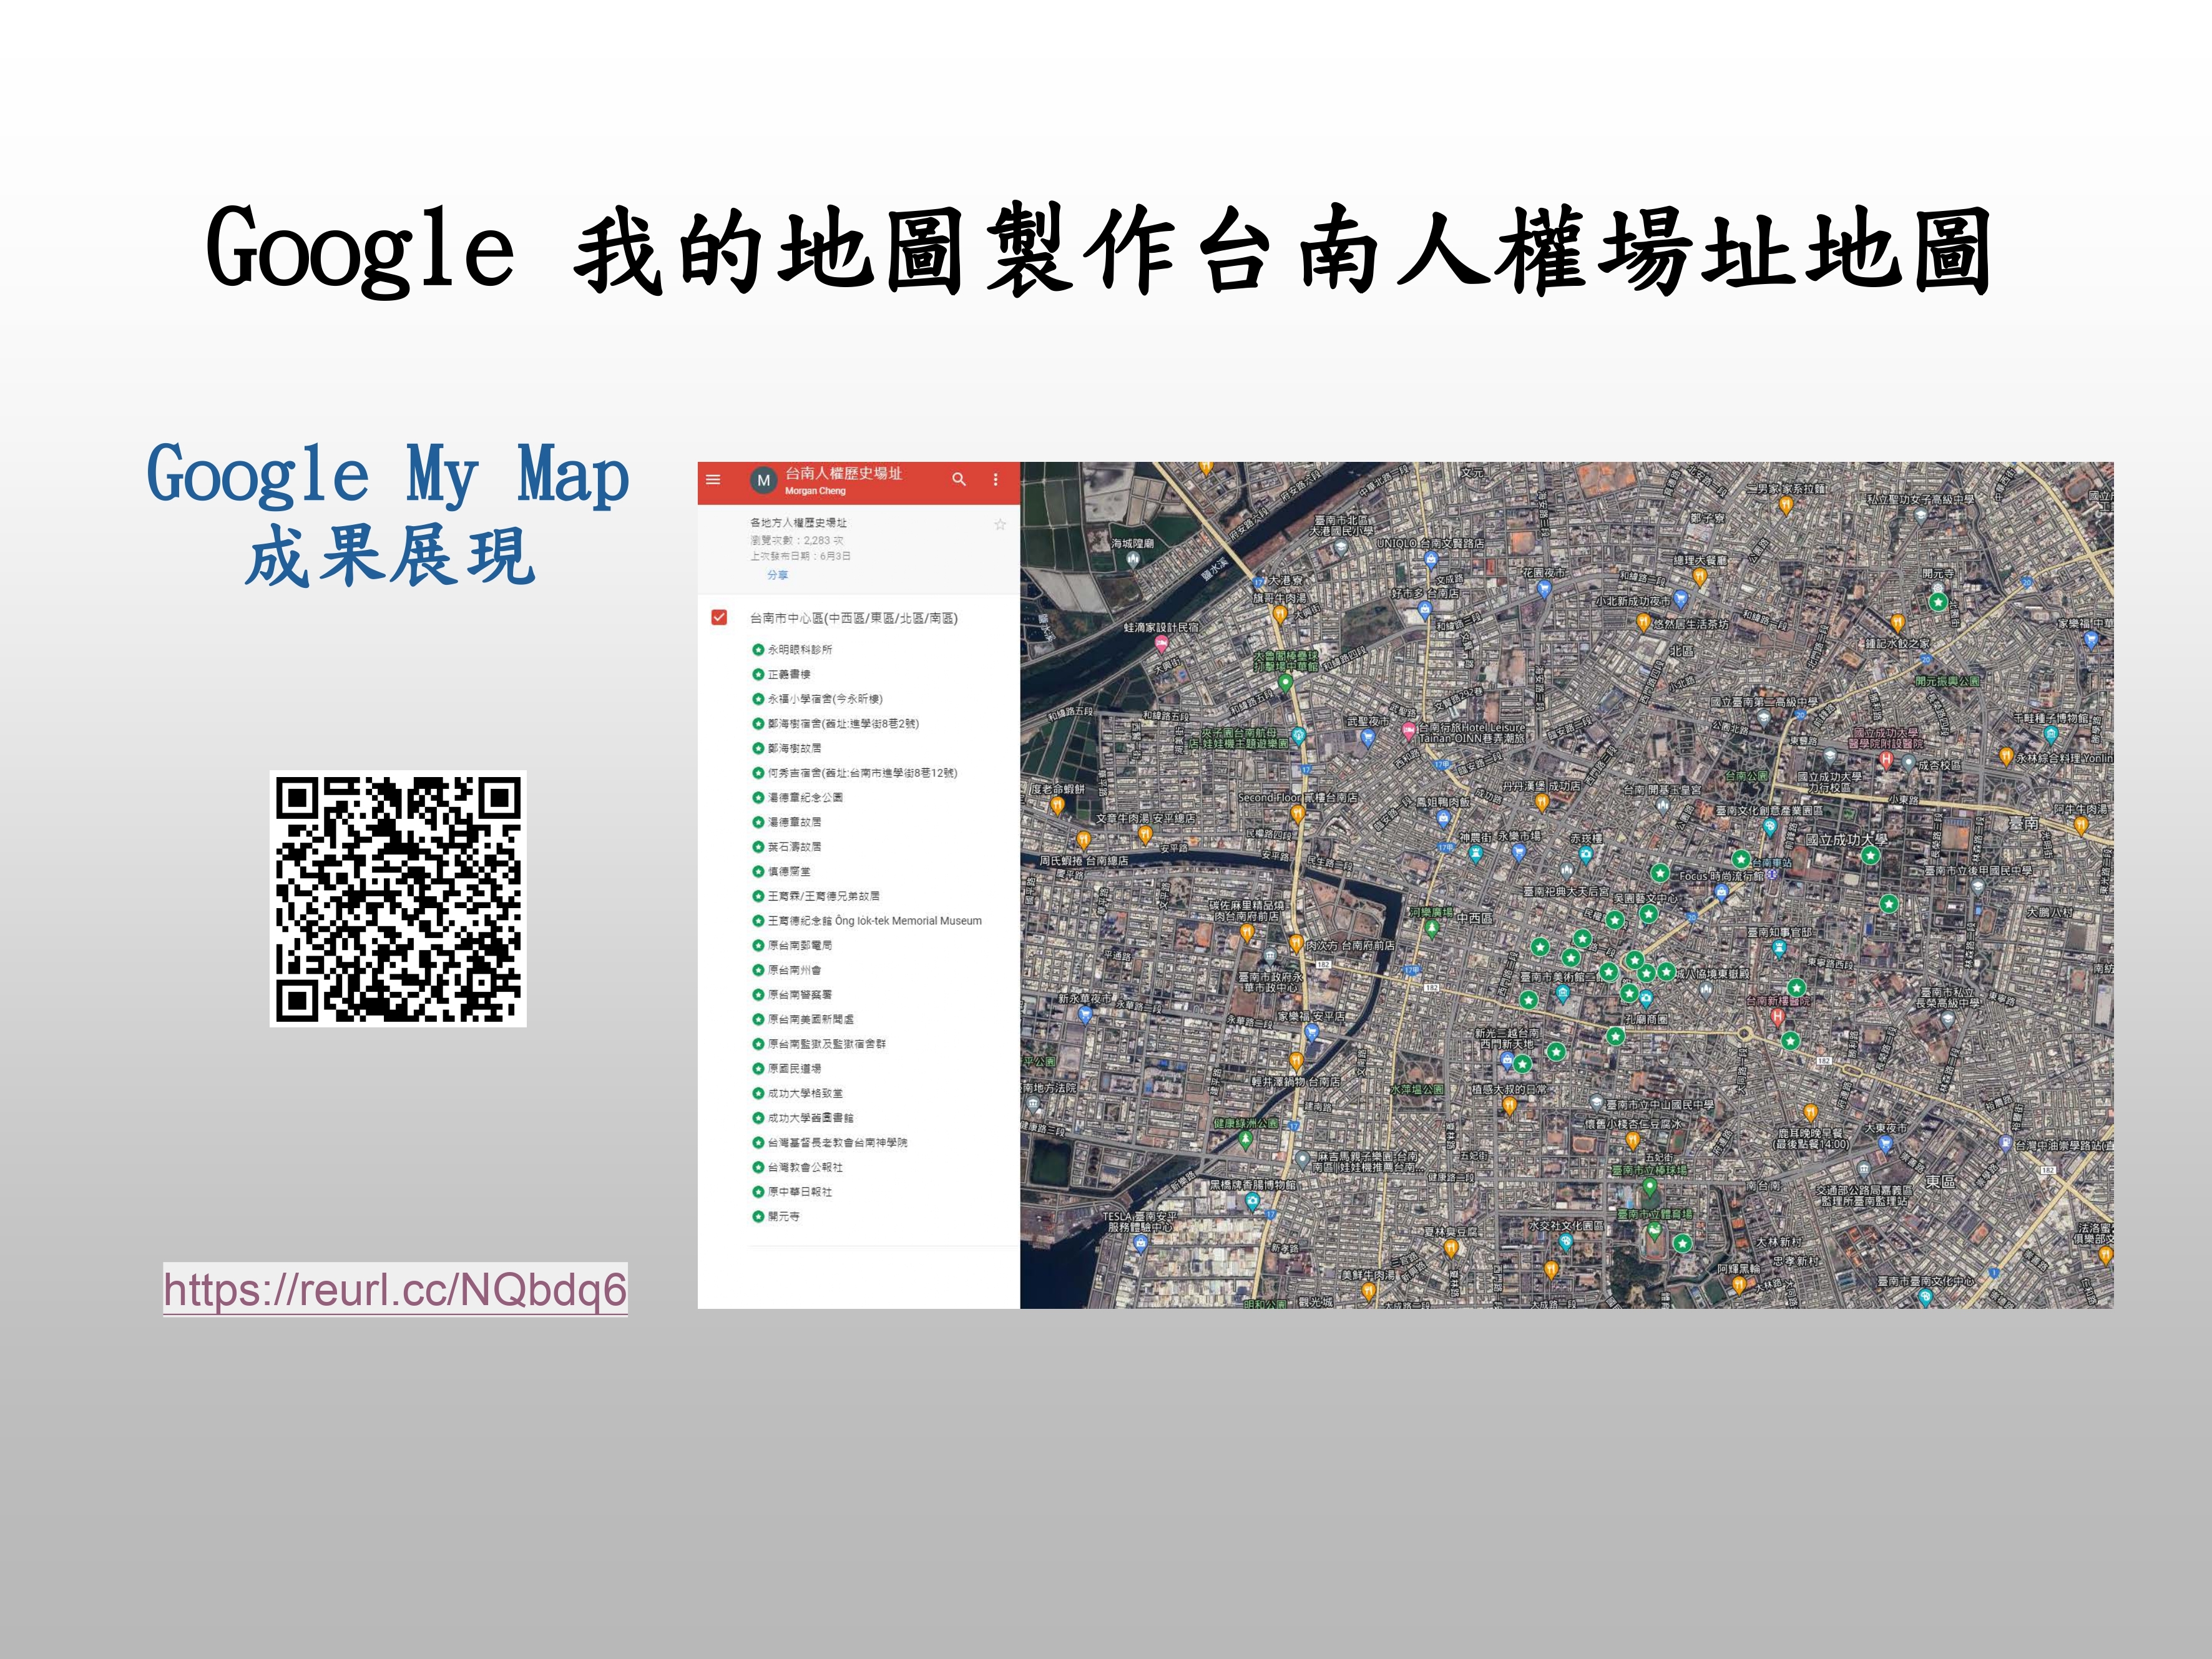2212x1659 pixels.
Task: Click green star marker beside 台南車站
Action: point(1741,859)
